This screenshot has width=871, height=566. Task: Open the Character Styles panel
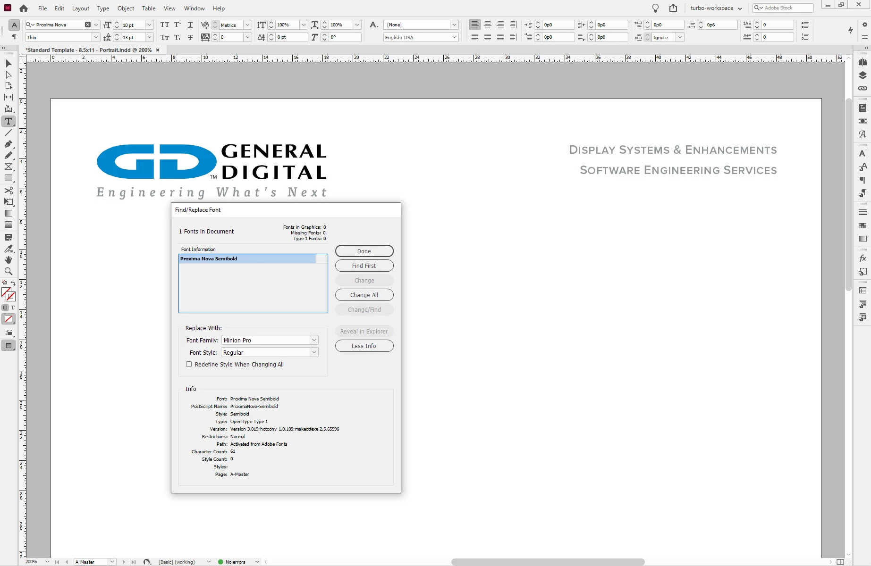(x=863, y=166)
